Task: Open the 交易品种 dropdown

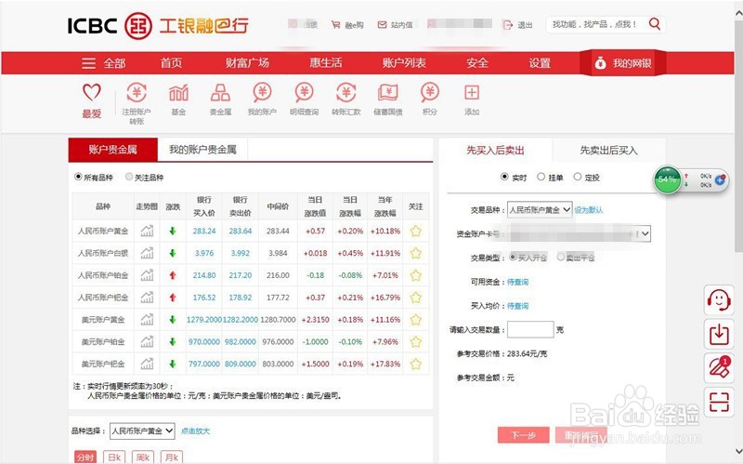Action: pyautogui.click(x=540, y=210)
